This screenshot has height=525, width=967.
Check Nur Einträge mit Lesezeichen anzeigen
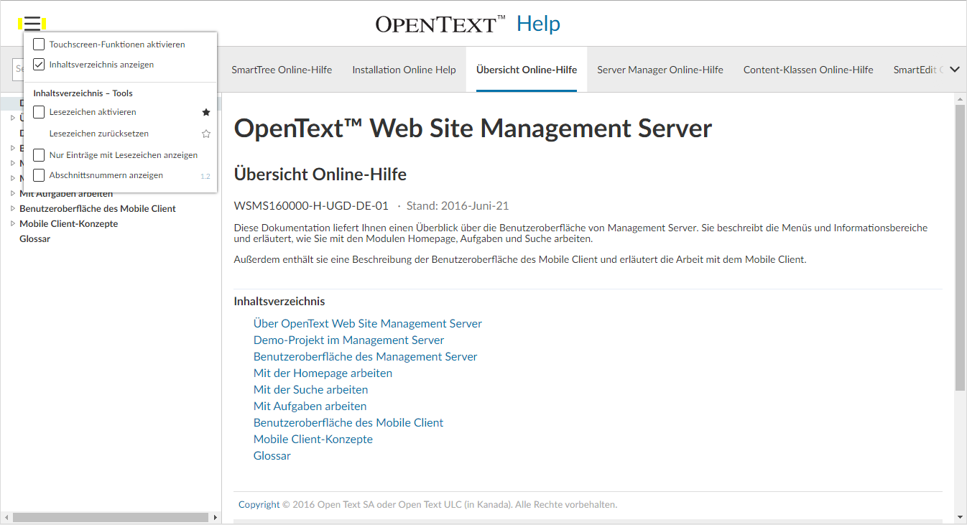tap(39, 155)
